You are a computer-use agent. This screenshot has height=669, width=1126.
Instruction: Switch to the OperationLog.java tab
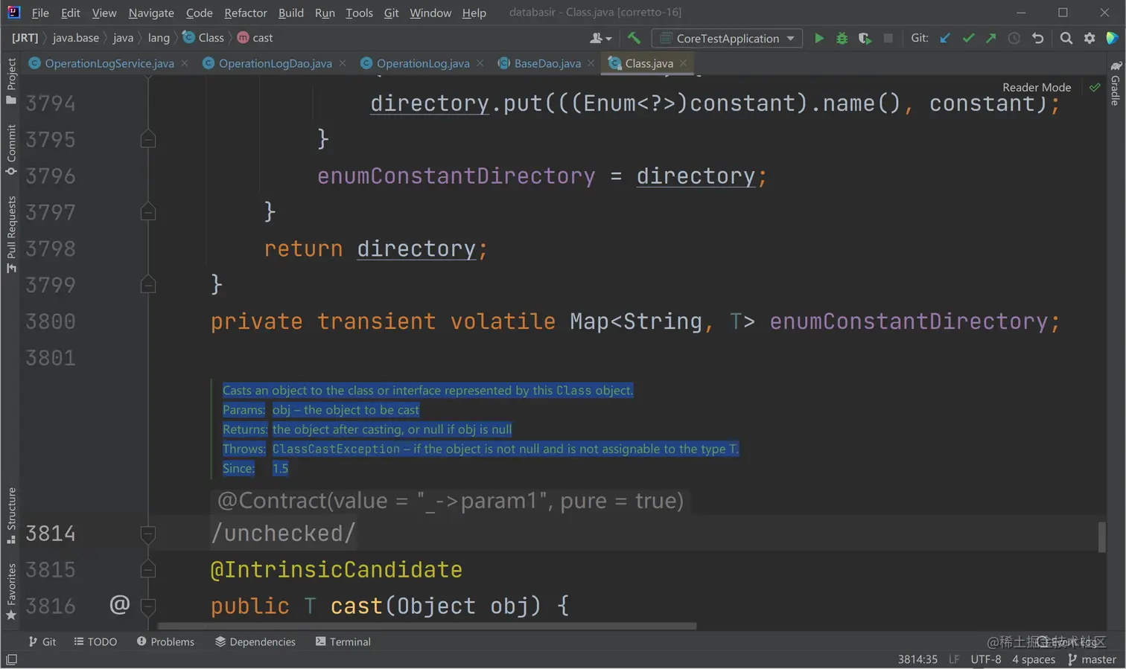422,63
